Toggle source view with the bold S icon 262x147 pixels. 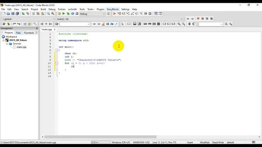point(189,24)
